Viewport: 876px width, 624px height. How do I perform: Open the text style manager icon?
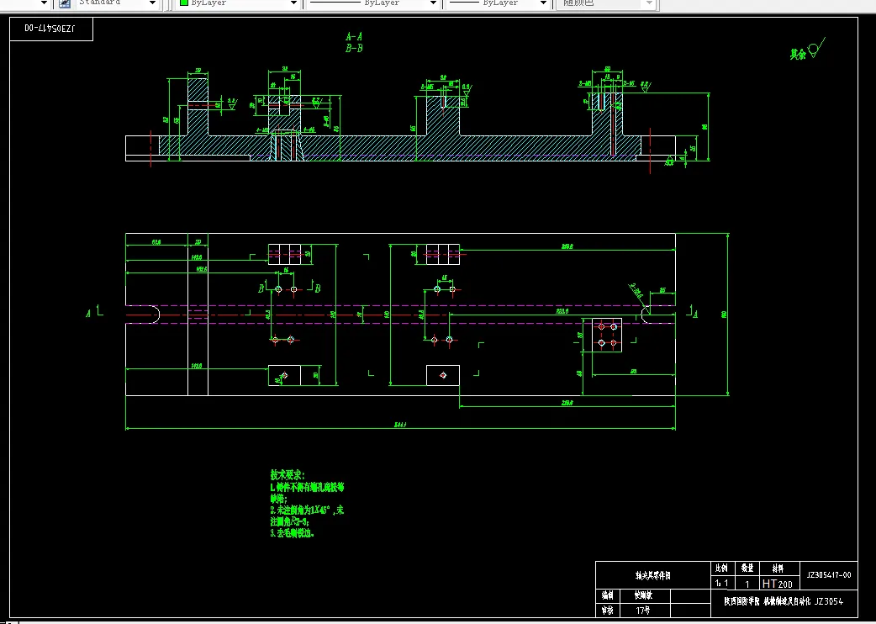(65, 3)
